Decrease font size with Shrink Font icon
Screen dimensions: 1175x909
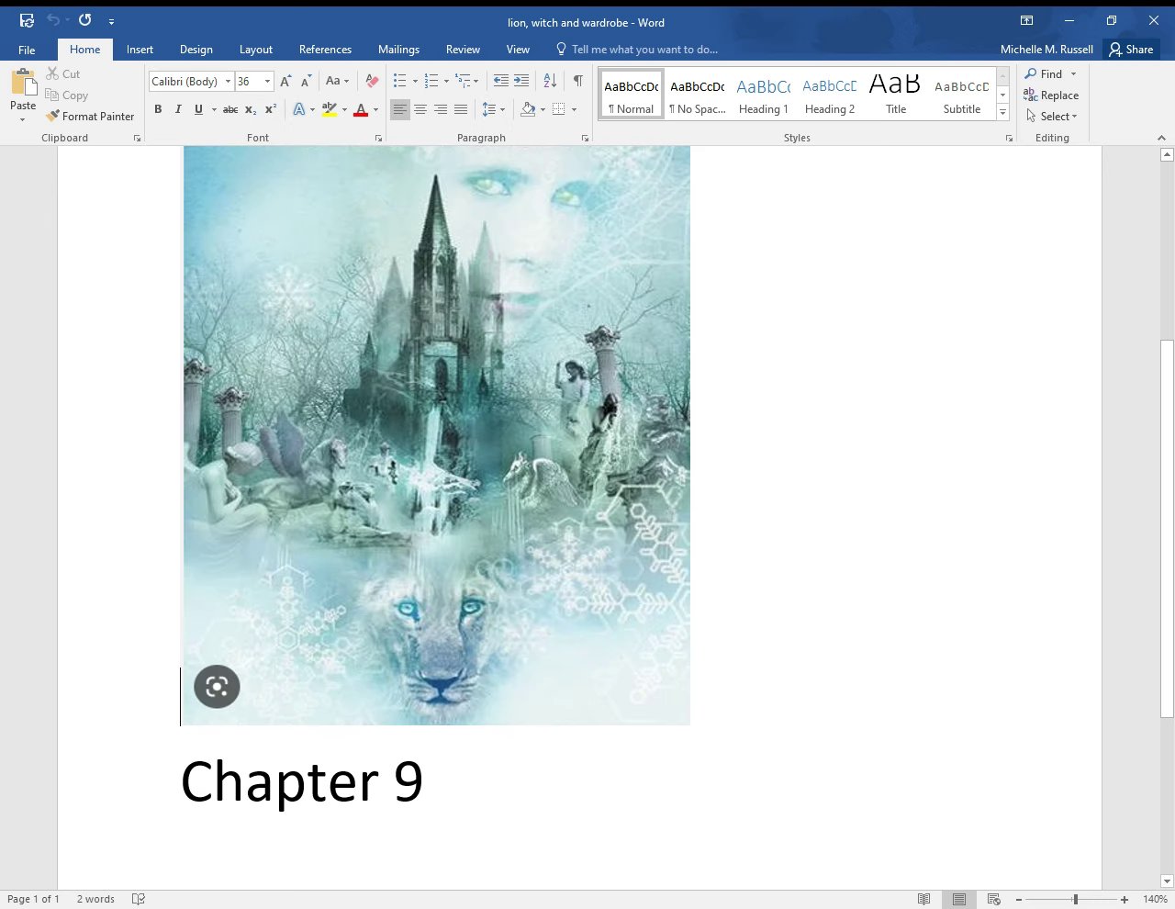pos(307,82)
